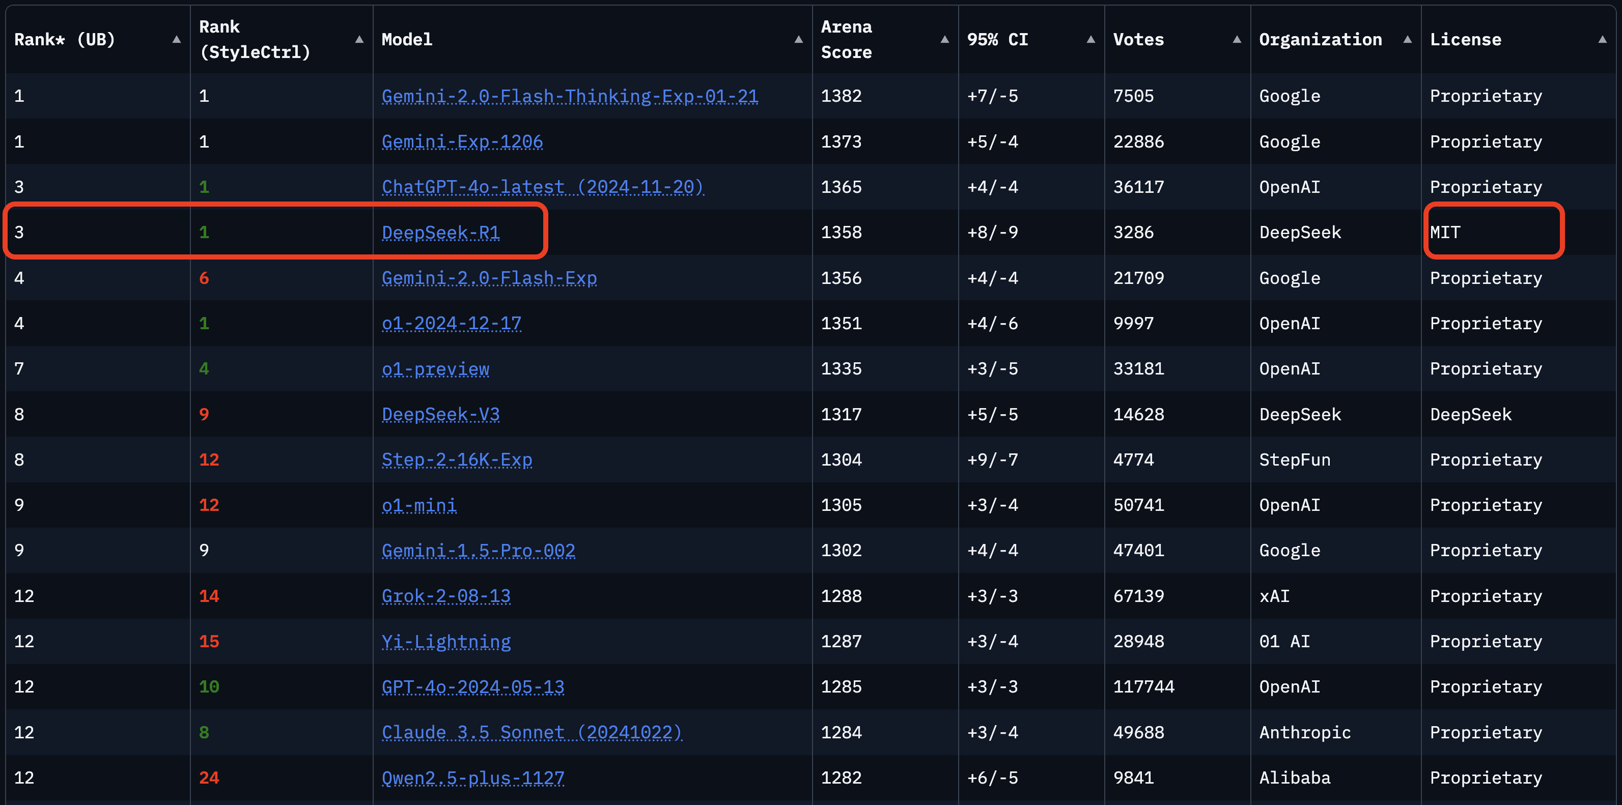The image size is (1622, 805).
Task: Open Qwen2.5-plus-1127 model link
Action: pyautogui.click(x=473, y=778)
